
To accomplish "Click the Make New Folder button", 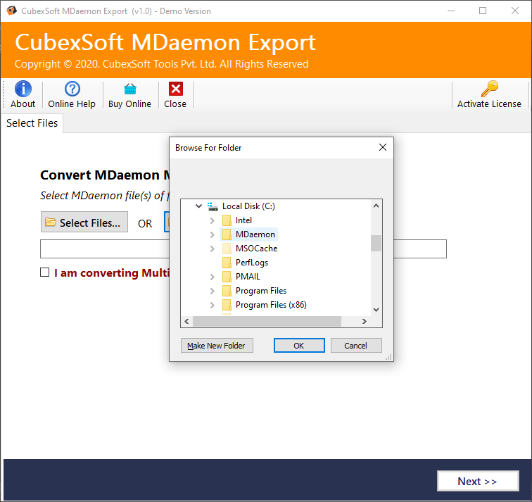I will tap(217, 346).
